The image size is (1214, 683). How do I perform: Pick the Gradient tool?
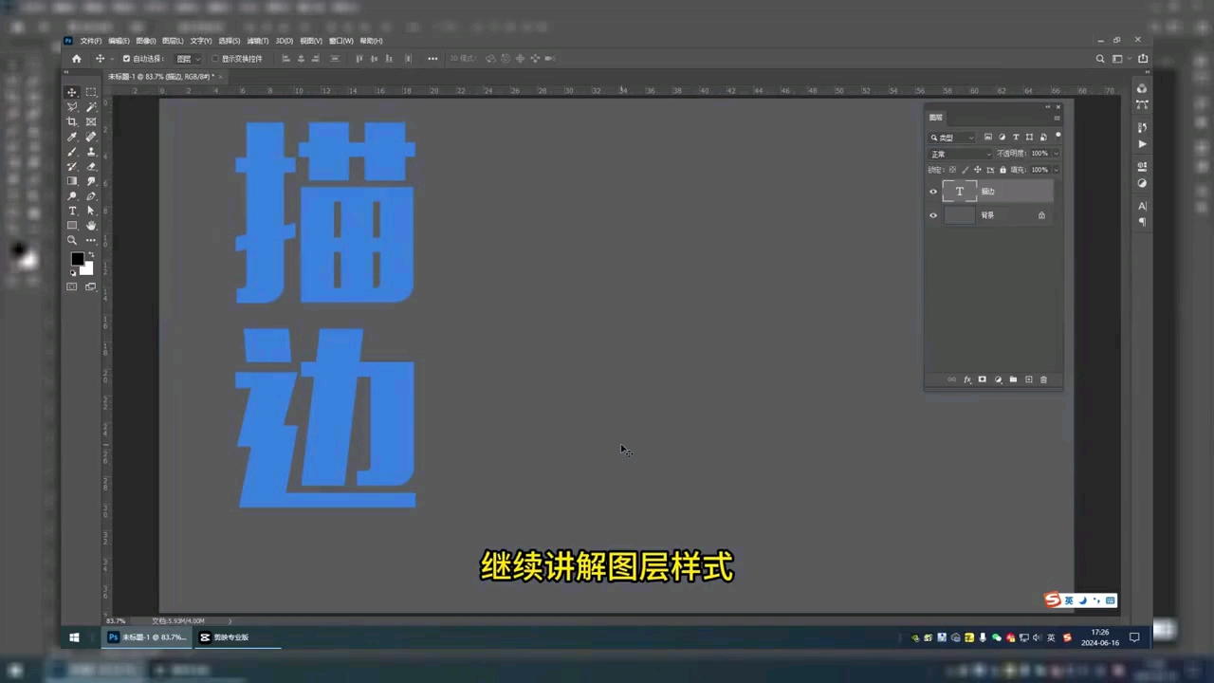click(x=72, y=178)
